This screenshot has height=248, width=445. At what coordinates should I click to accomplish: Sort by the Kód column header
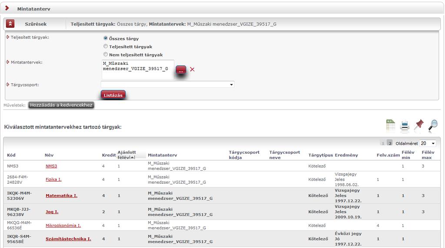pyautogui.click(x=11, y=155)
